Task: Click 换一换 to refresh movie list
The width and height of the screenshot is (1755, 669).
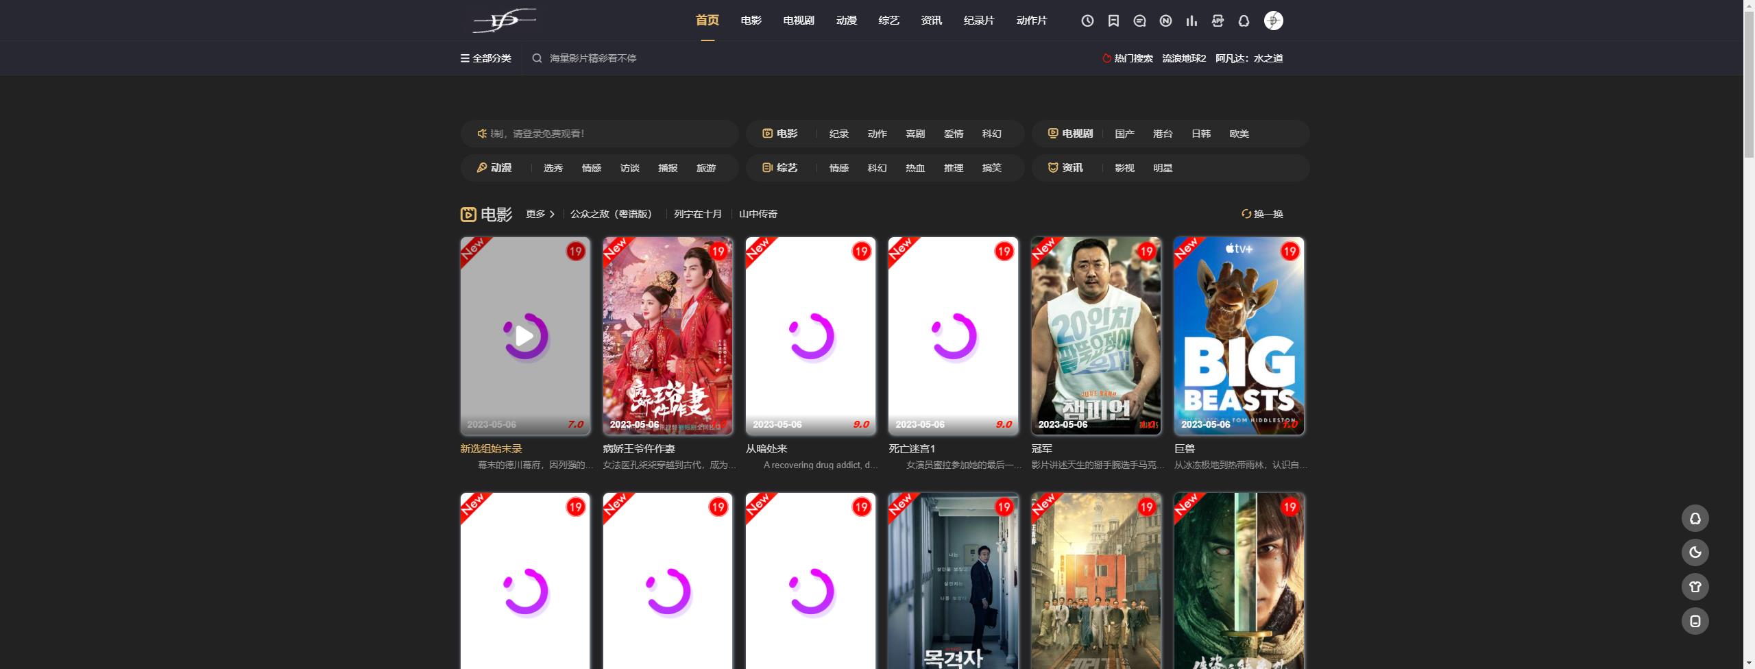Action: (1262, 214)
